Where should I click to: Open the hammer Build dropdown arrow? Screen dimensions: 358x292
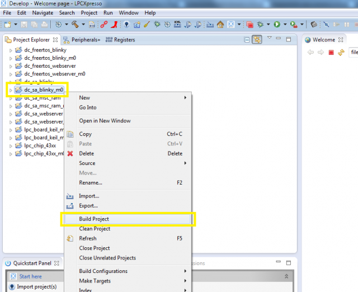(83, 24)
